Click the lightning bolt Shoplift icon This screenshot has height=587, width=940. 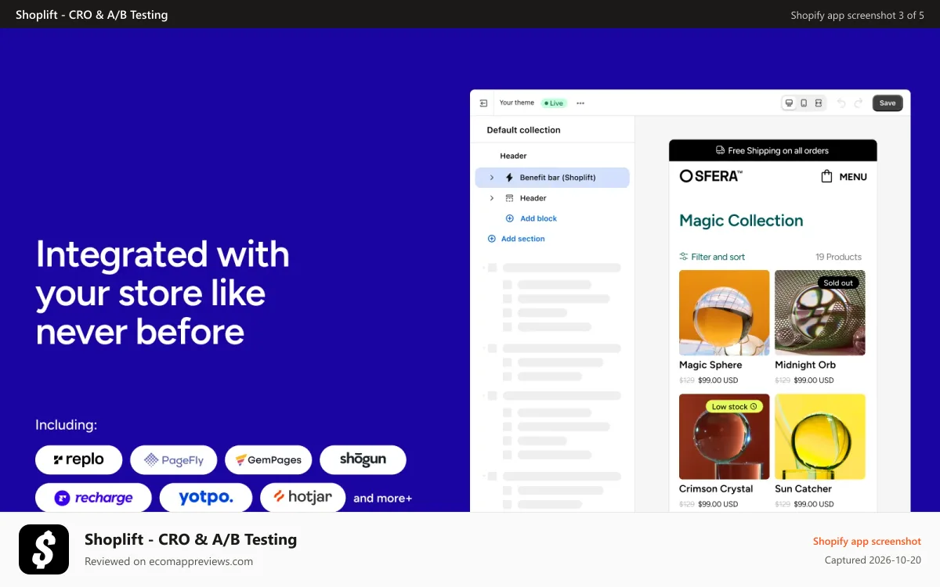(x=509, y=178)
